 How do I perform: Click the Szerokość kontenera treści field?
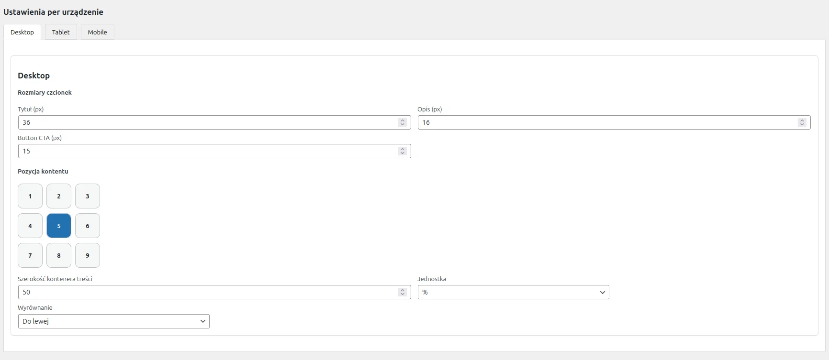[x=206, y=292]
